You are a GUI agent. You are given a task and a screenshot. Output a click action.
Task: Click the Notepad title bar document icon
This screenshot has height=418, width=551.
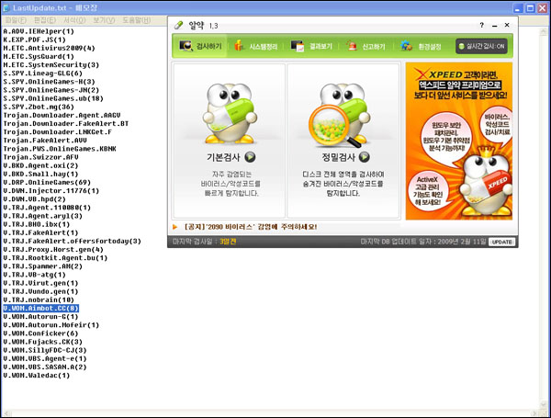pos(6,8)
